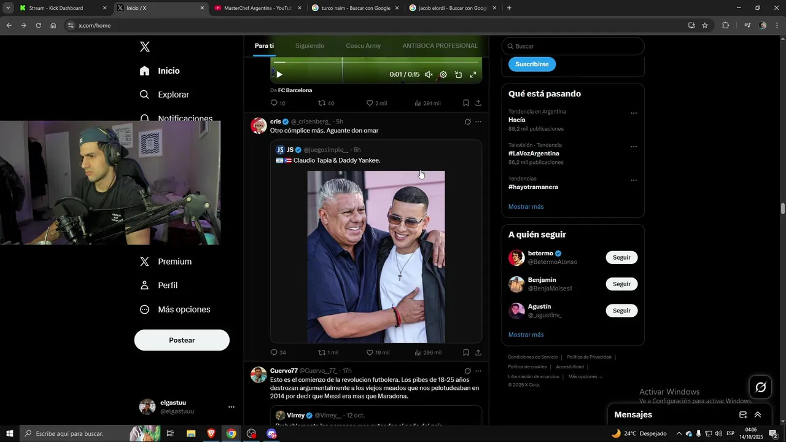Bookmark the FC Barcelona video post

tap(466, 103)
